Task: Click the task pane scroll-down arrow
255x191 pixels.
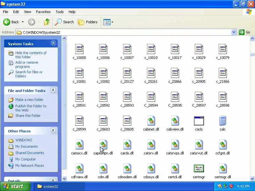Action: [x=64, y=179]
